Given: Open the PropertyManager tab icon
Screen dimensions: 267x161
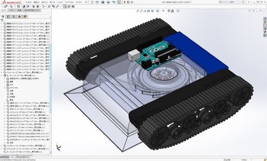Looking at the screenshot, I should 8,16.
